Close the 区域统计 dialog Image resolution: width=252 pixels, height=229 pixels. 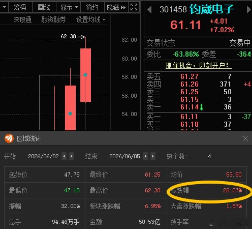[245, 138]
